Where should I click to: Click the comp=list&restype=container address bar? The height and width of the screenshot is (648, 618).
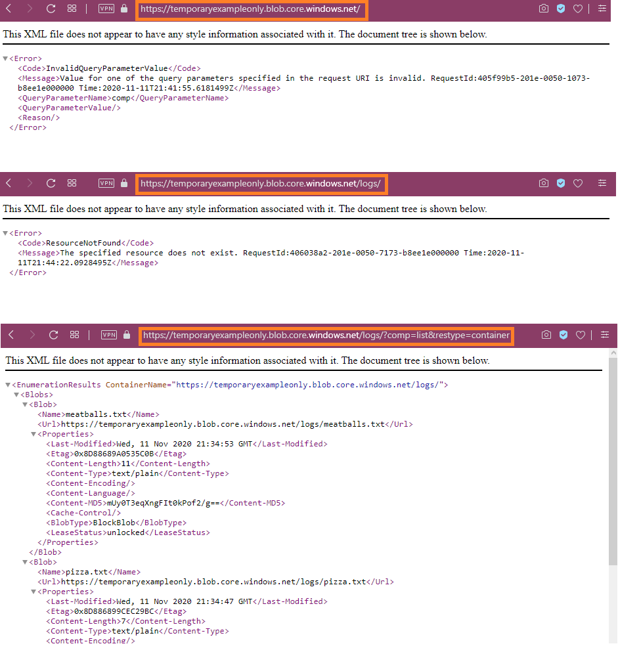click(x=326, y=335)
